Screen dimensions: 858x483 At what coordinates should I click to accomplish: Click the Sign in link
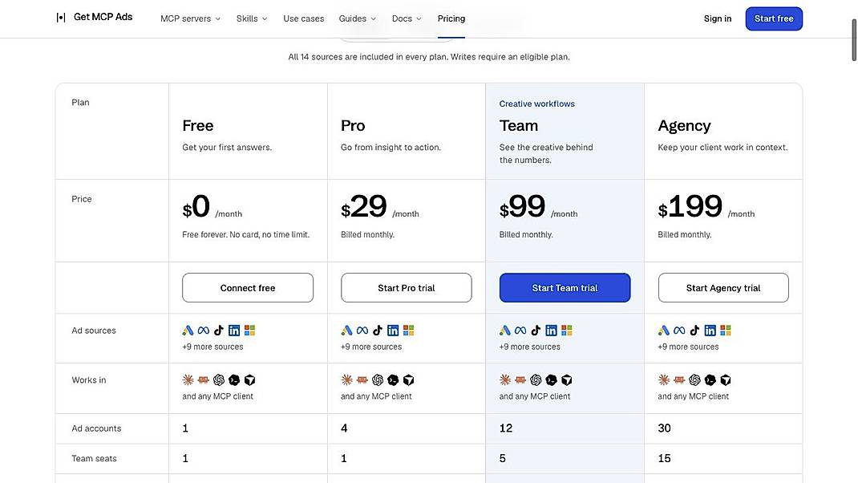[718, 18]
